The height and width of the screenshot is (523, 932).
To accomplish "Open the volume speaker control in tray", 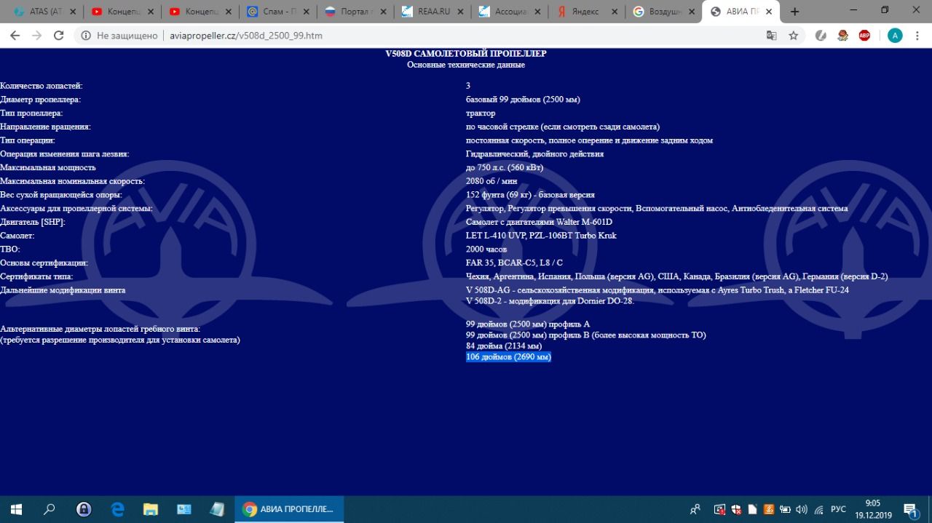I will point(802,509).
